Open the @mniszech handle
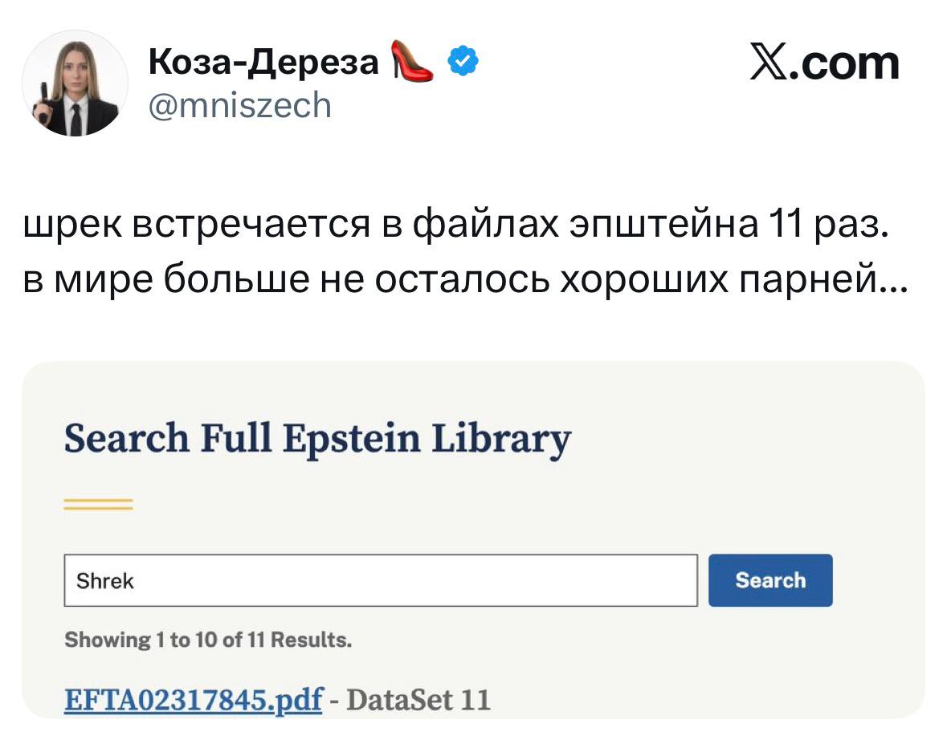Viewport: 947px width, 748px height. click(239, 104)
